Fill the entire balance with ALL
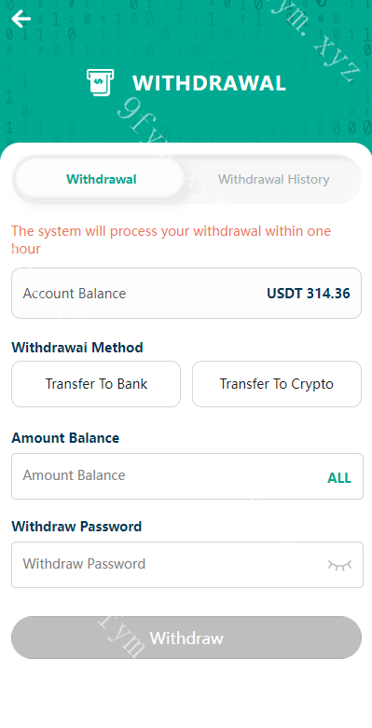The image size is (372, 728). coord(339,478)
